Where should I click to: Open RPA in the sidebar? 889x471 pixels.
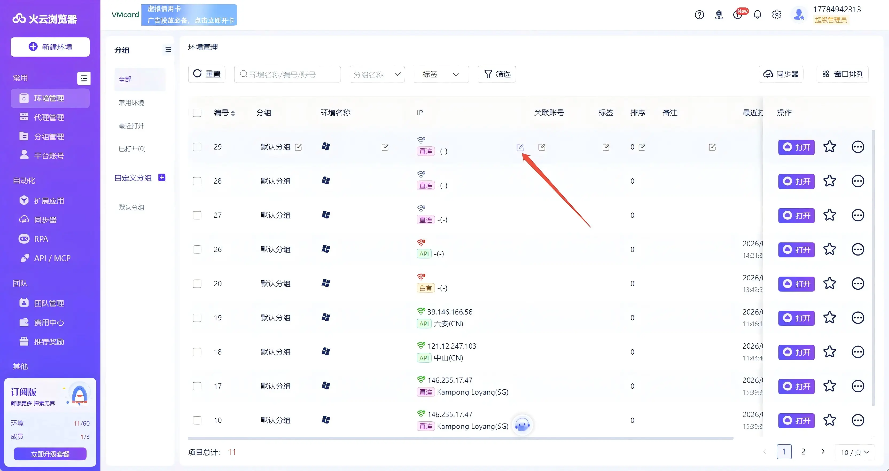tap(50, 239)
